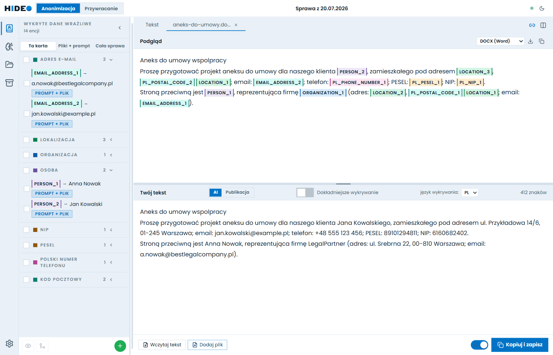Select the Pliki + prompt scope tab
The height and width of the screenshot is (355, 553).
pos(74,46)
